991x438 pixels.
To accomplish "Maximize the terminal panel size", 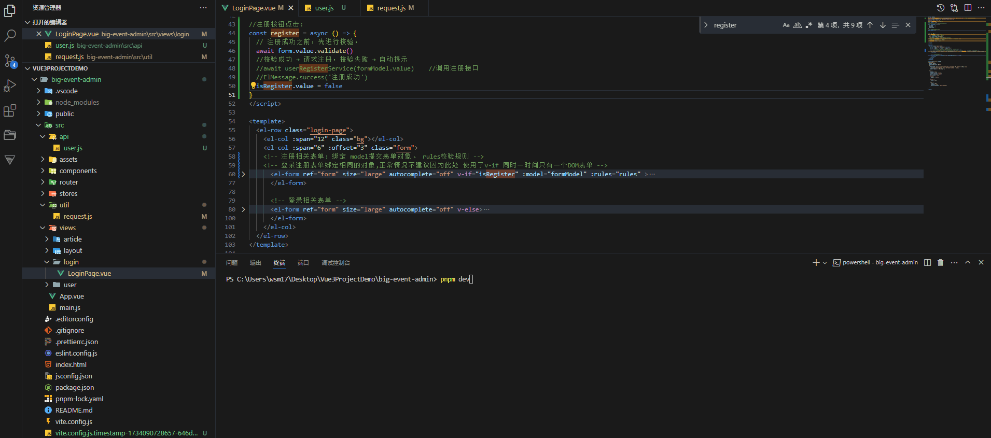I will [x=968, y=263].
